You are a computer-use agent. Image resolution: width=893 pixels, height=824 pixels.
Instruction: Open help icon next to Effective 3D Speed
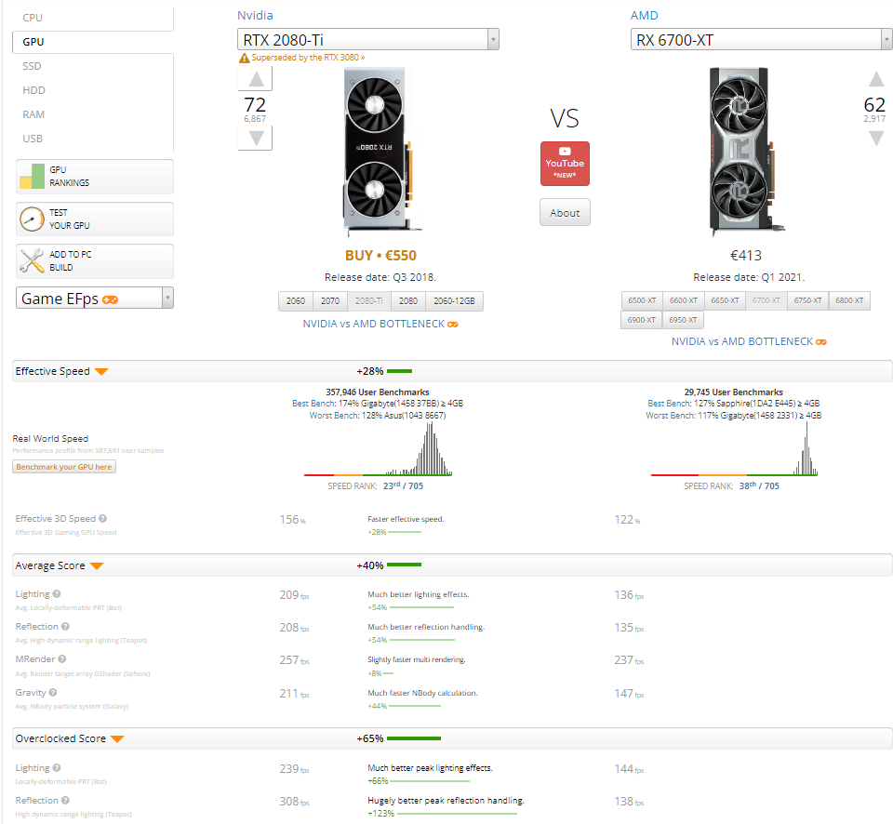(102, 518)
